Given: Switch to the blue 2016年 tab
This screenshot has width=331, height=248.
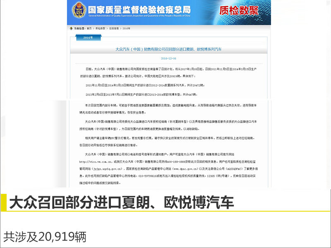Looking at the screenshot, I should (x=88, y=38).
